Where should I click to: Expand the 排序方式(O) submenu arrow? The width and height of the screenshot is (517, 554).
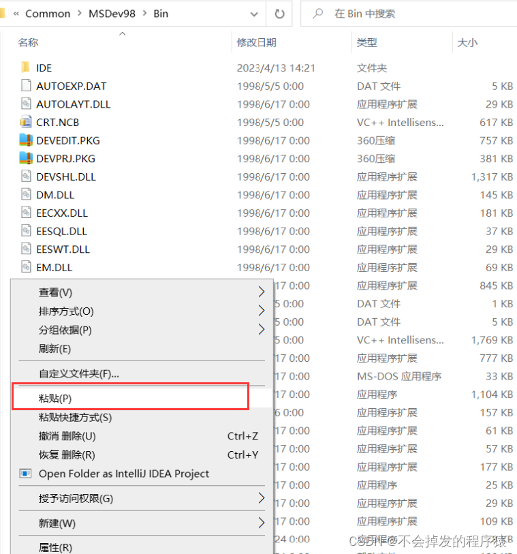(261, 311)
